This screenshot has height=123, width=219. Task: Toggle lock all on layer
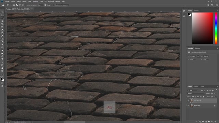(203, 97)
